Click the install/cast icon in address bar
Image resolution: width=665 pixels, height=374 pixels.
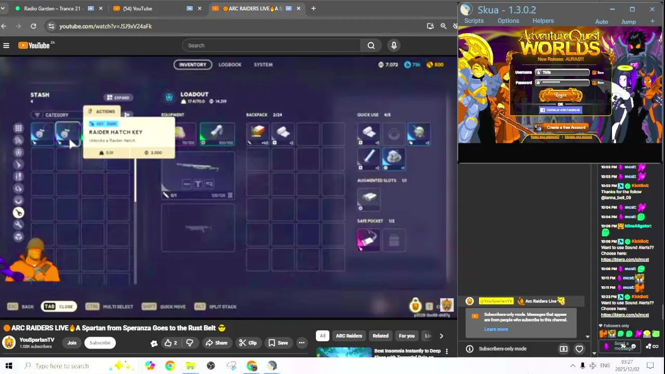[x=430, y=26]
